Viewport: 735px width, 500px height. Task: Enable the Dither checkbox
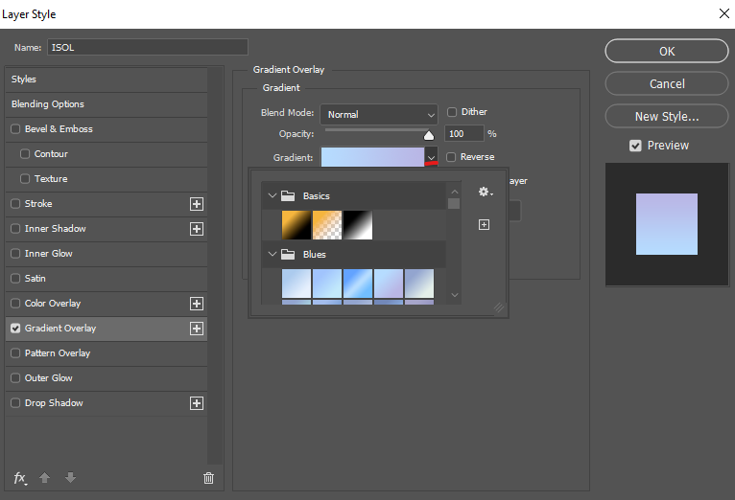452,112
